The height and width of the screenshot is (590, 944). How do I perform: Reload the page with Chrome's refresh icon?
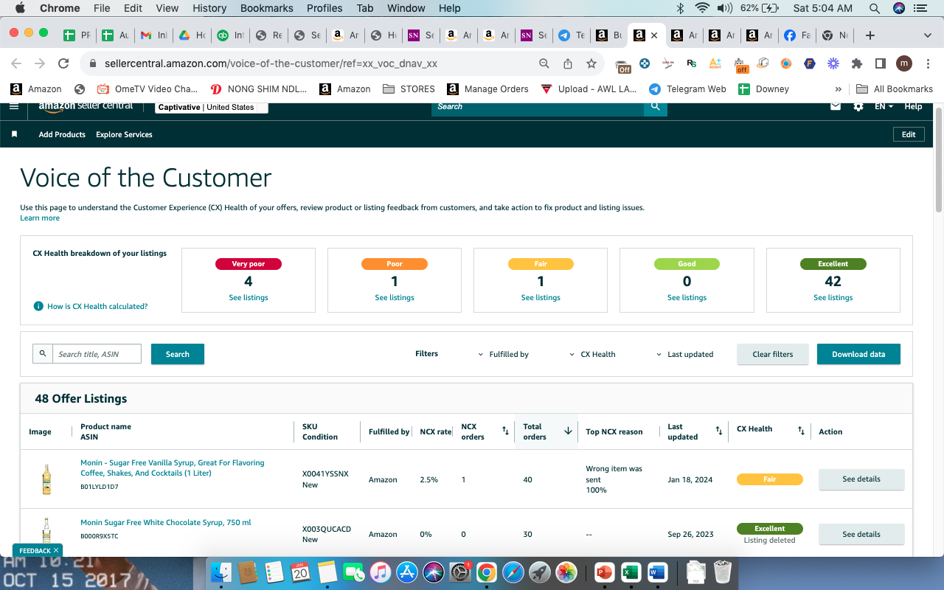coord(63,63)
